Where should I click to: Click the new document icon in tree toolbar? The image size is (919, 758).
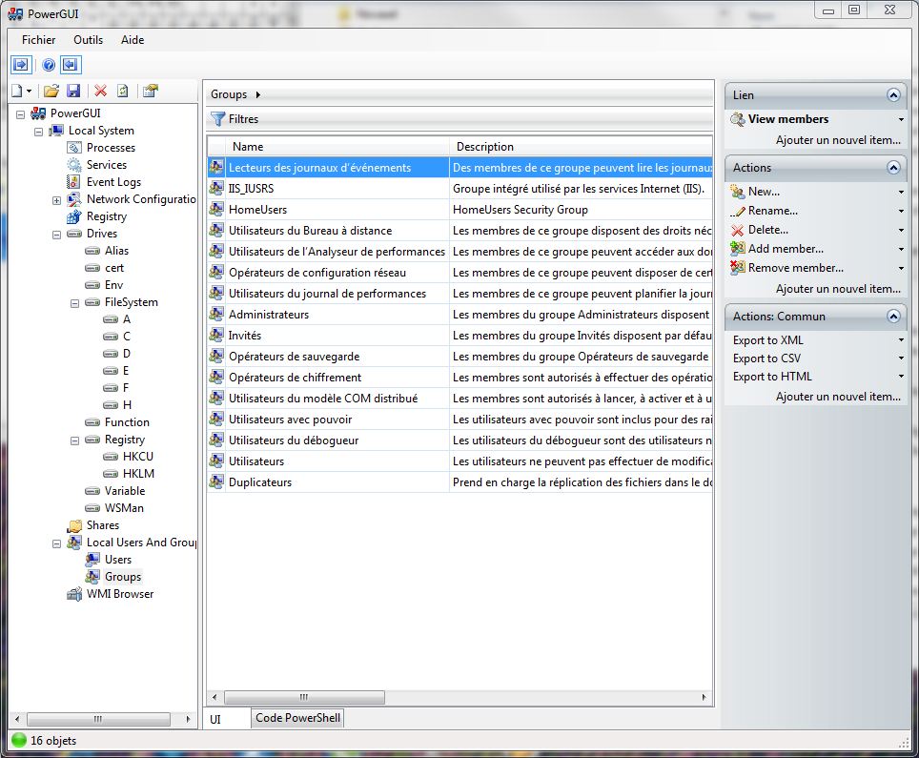pos(17,91)
